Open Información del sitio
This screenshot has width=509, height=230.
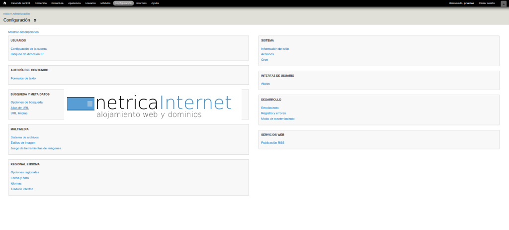click(x=275, y=49)
